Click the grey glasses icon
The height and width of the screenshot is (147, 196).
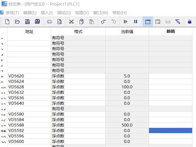point(168,22)
